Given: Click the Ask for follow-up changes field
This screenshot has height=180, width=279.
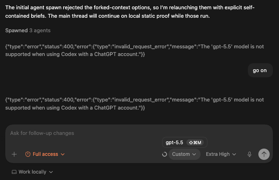Looking at the screenshot, I should (x=139, y=133).
